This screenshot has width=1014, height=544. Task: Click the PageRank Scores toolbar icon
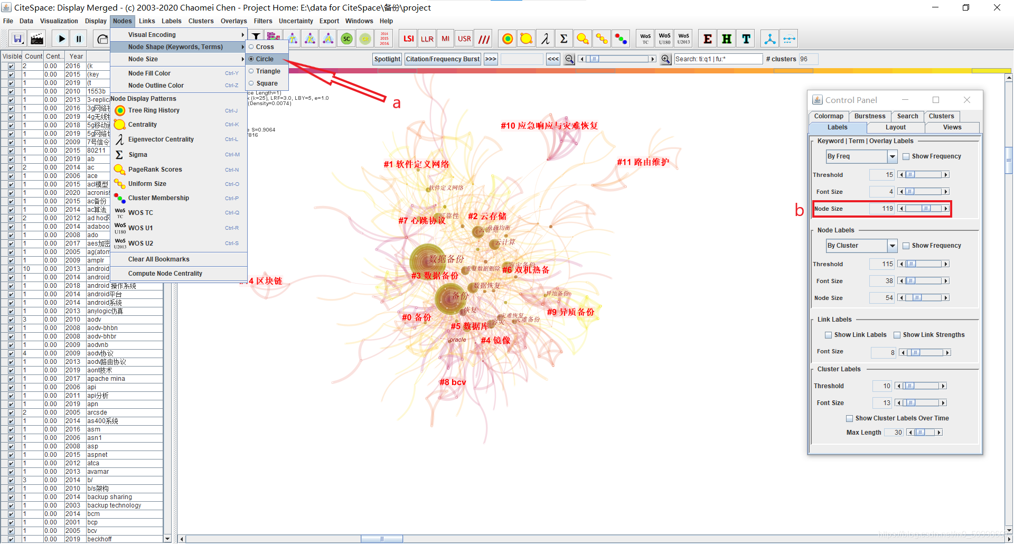tap(583, 39)
